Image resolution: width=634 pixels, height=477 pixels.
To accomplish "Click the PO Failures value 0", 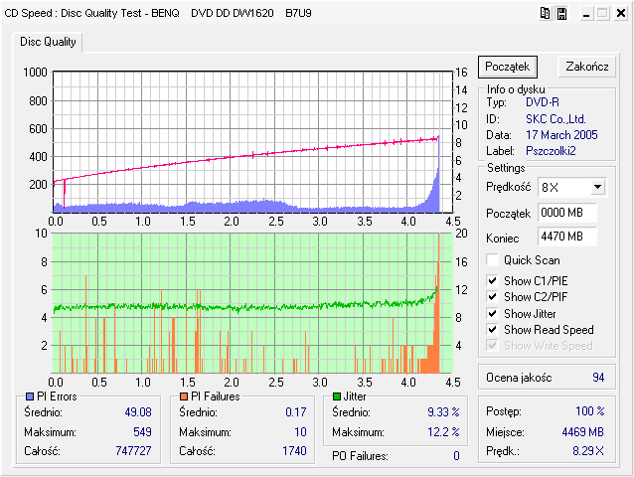I will pyautogui.click(x=456, y=456).
